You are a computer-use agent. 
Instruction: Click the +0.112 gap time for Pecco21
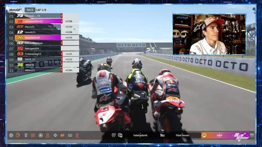click(69, 26)
